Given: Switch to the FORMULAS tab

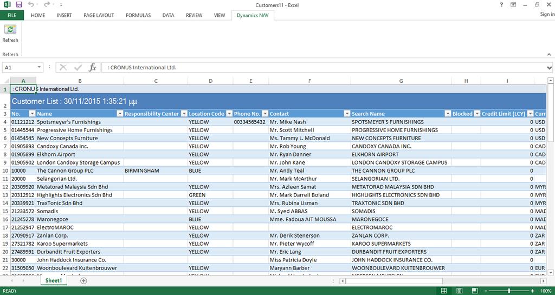Looking at the screenshot, I should [x=138, y=15].
